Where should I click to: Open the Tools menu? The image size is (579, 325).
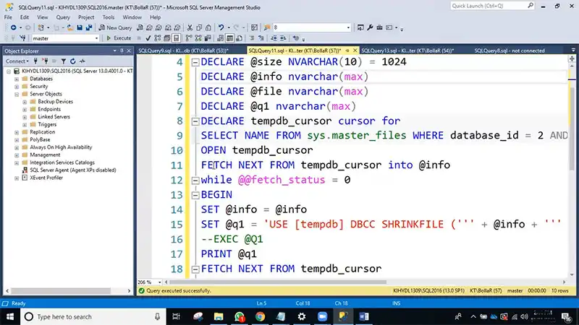[x=108, y=17]
